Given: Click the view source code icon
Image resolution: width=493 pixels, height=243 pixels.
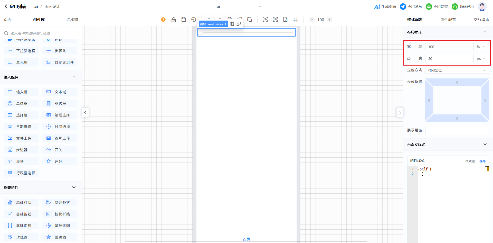Looking at the screenshot, I should pyautogui.click(x=275, y=20).
